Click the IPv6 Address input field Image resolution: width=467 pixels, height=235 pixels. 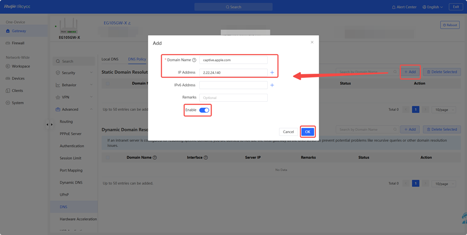tap(233, 85)
